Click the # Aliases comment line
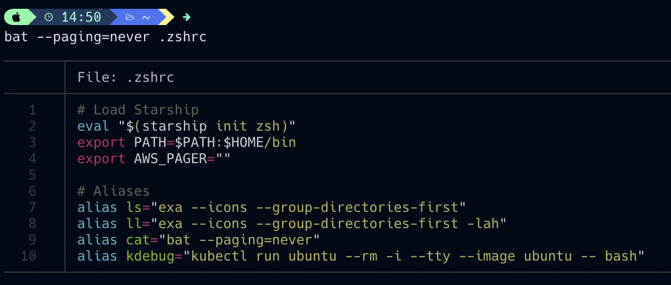 (114, 191)
